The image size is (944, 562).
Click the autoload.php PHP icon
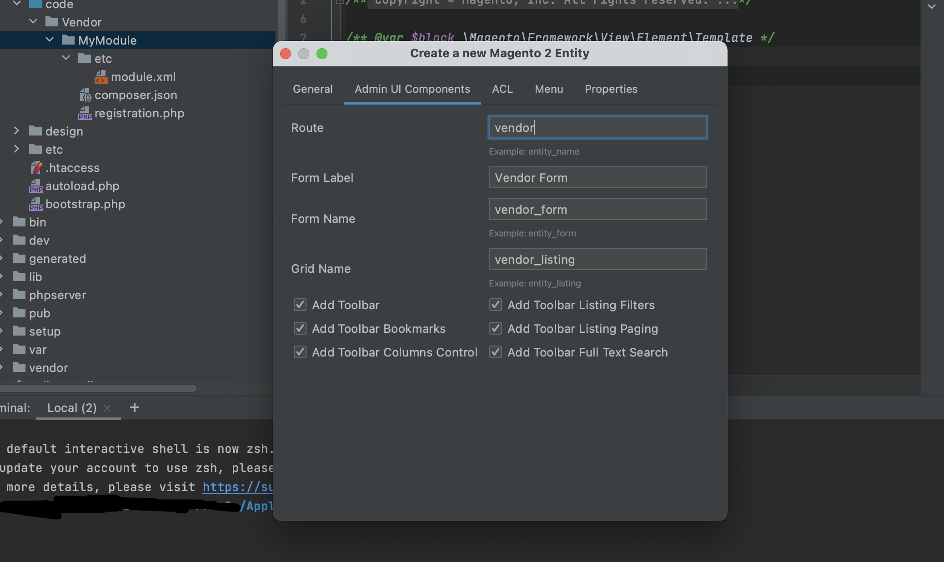(35, 186)
